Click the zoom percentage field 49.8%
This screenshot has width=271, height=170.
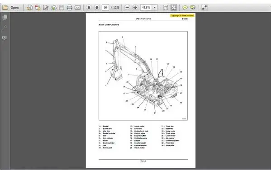(146, 8)
